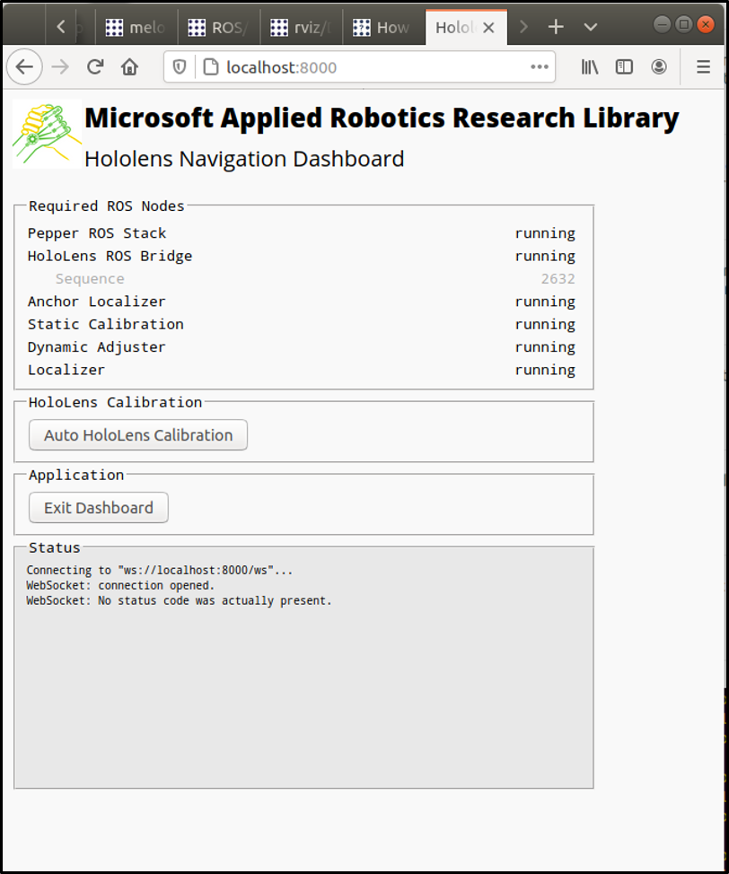Reload the localhost:8000 page

pyautogui.click(x=95, y=67)
